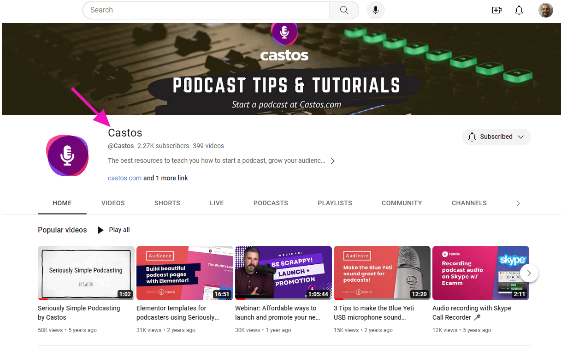The height and width of the screenshot is (351, 561).
Task: Click the '12K views • 5 years ago' text
Action: 462,330
